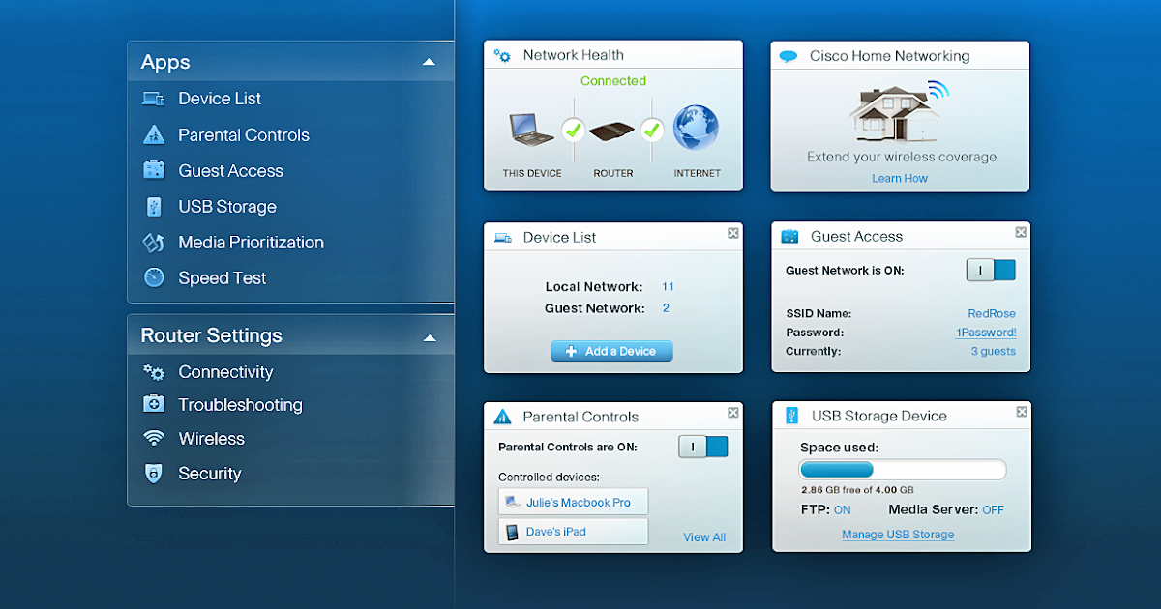Select Dave's iPad controlled device
1161x609 pixels.
click(573, 531)
